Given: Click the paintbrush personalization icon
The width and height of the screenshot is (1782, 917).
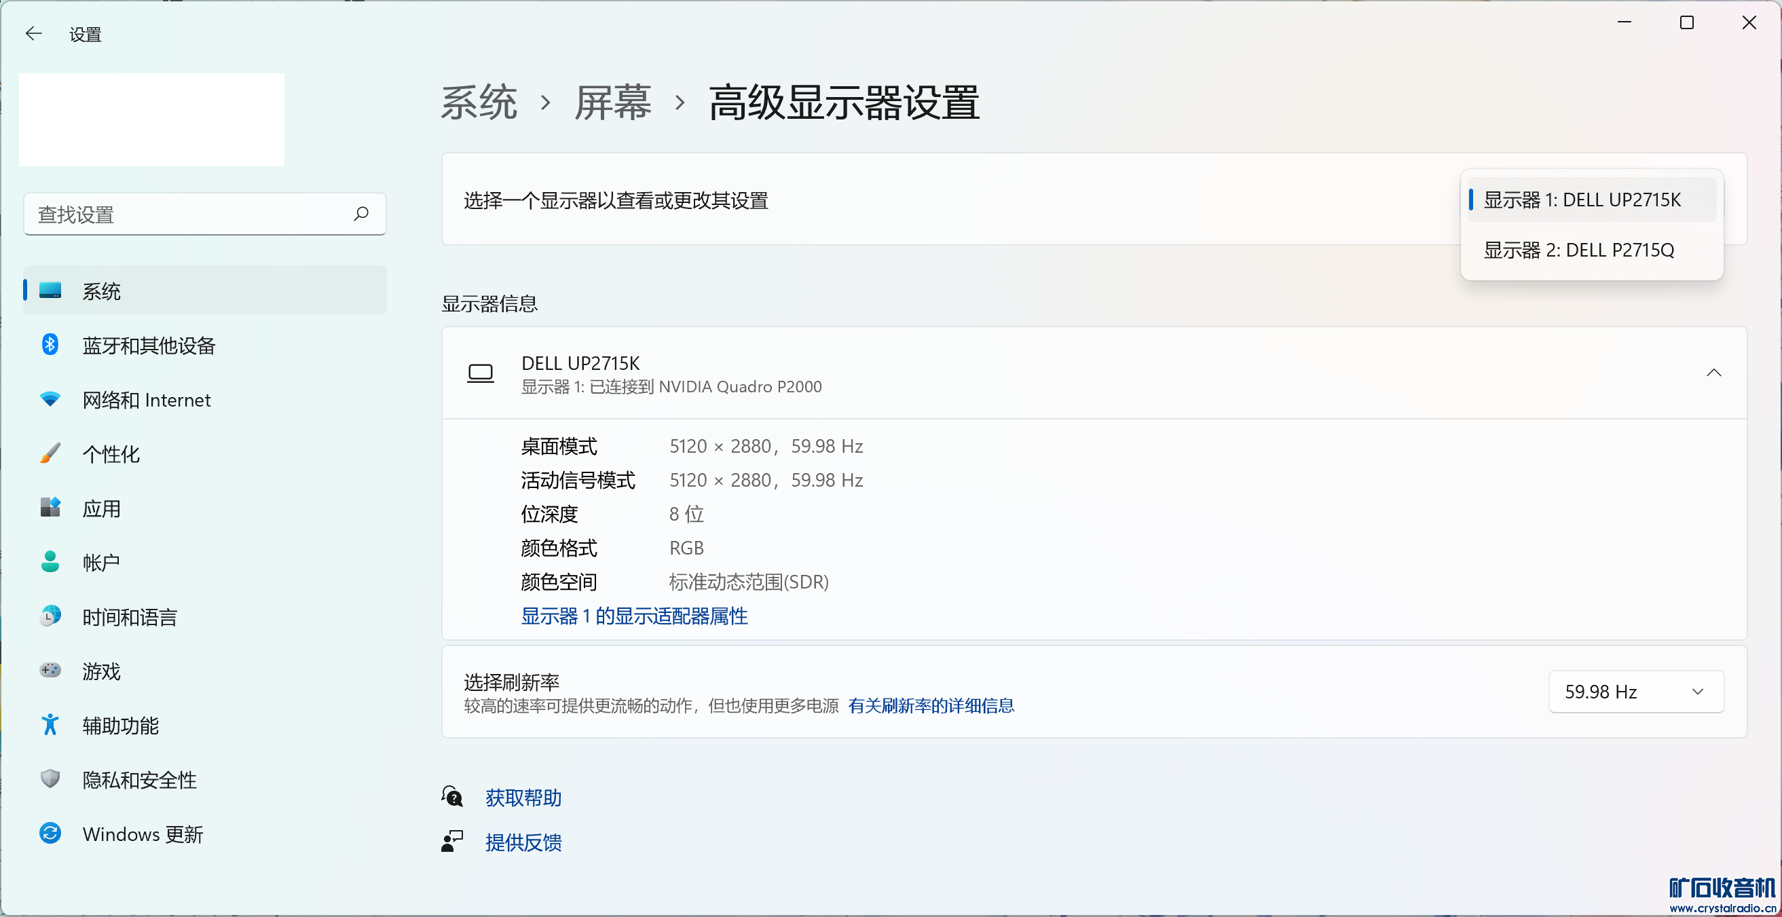Looking at the screenshot, I should [x=50, y=453].
